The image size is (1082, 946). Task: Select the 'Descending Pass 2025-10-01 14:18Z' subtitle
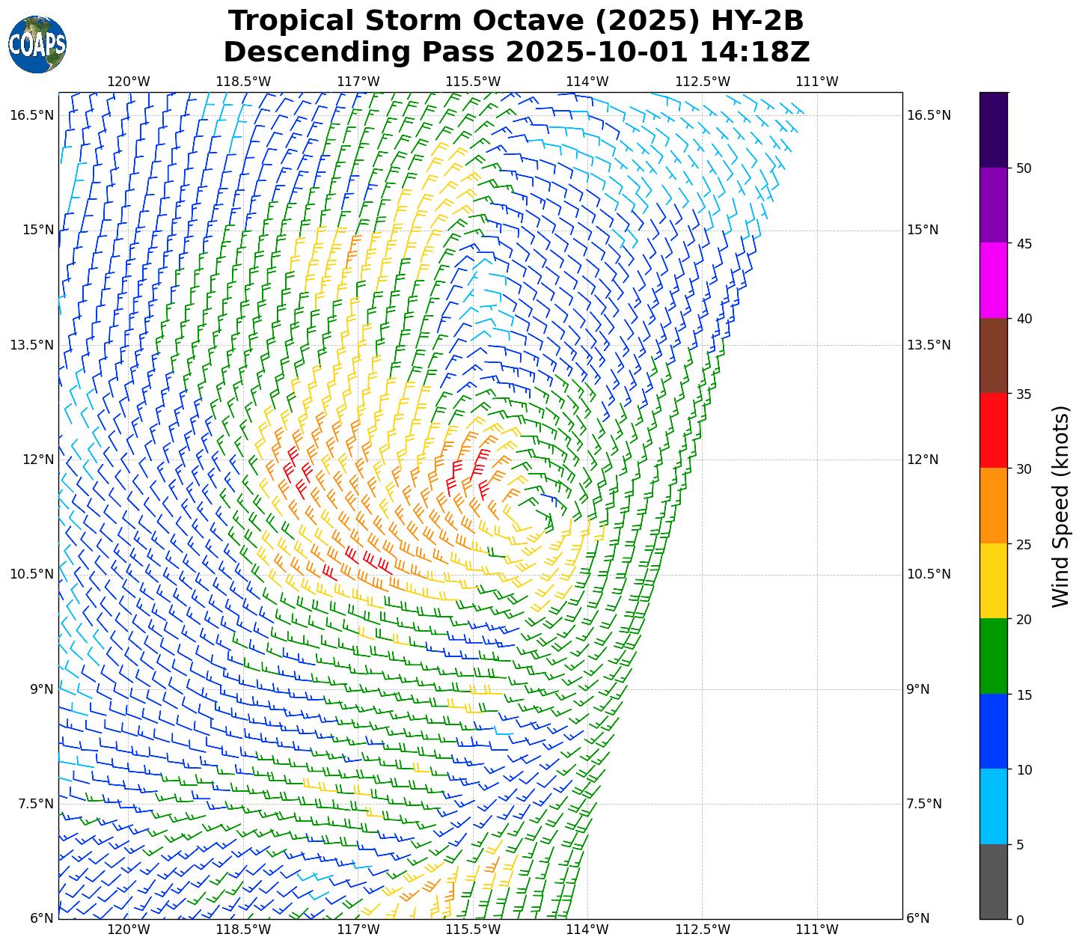coord(516,52)
